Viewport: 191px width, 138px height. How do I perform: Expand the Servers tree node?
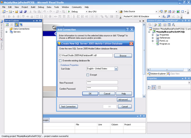coord(6,32)
